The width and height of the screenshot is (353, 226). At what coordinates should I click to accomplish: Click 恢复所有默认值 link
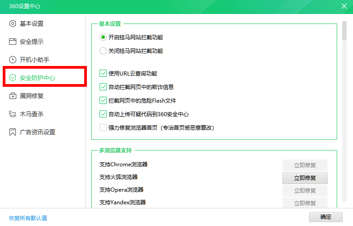(28, 218)
